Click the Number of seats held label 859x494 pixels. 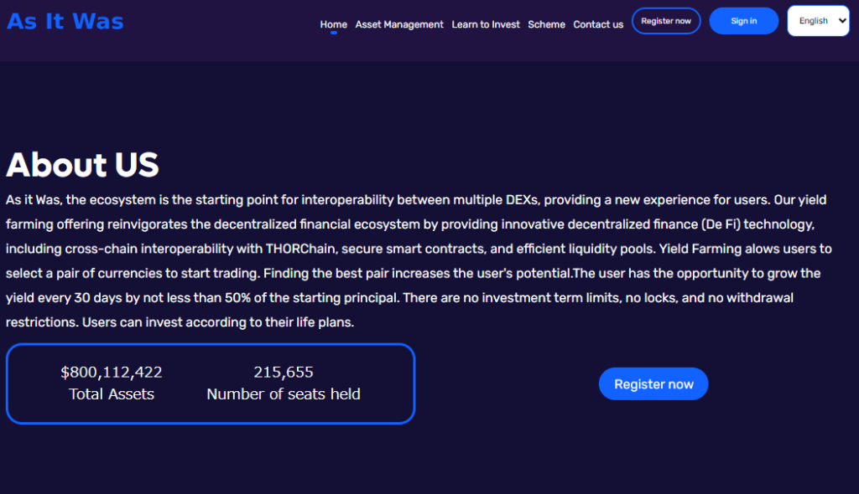284,394
